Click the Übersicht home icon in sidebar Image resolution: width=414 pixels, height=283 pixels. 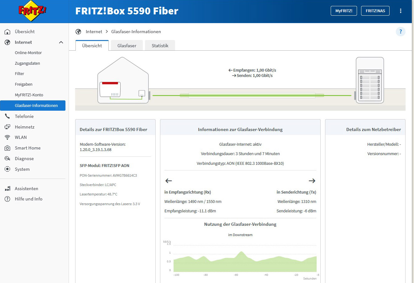[8, 32]
